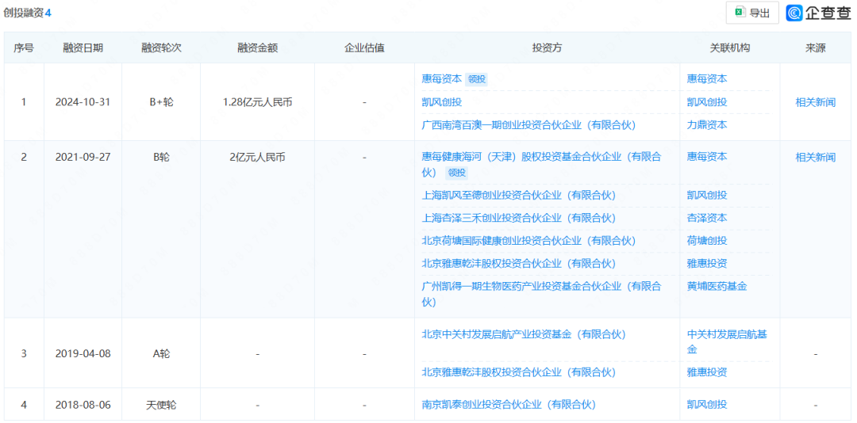The width and height of the screenshot is (857, 423).
Task: Click the 荷塘创投 institution link
Action: click(x=707, y=242)
